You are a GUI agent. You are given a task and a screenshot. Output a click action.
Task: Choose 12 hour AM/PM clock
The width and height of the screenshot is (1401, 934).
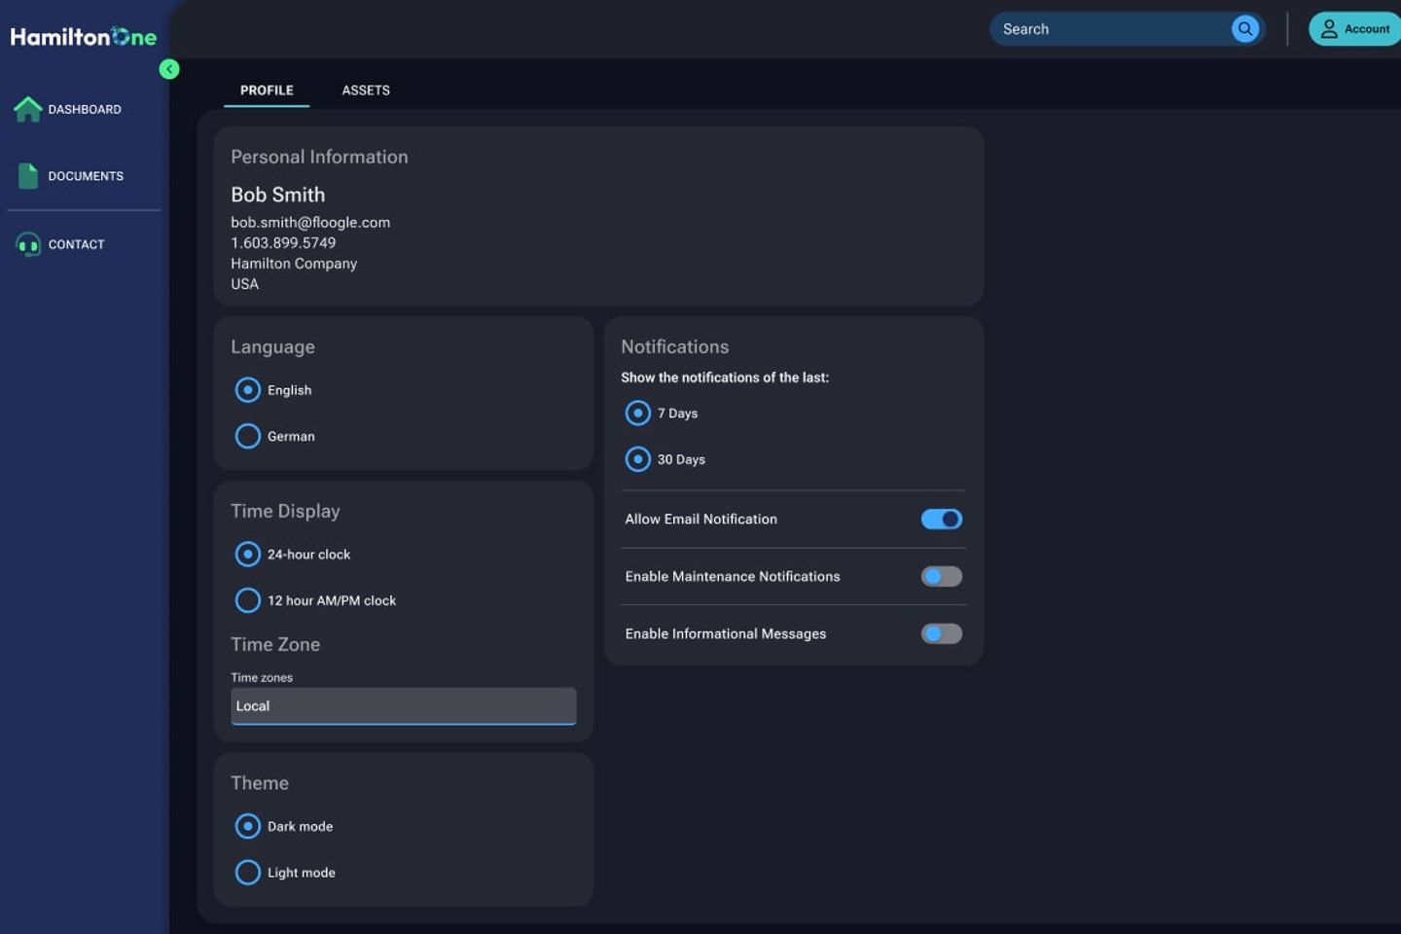coord(248,600)
